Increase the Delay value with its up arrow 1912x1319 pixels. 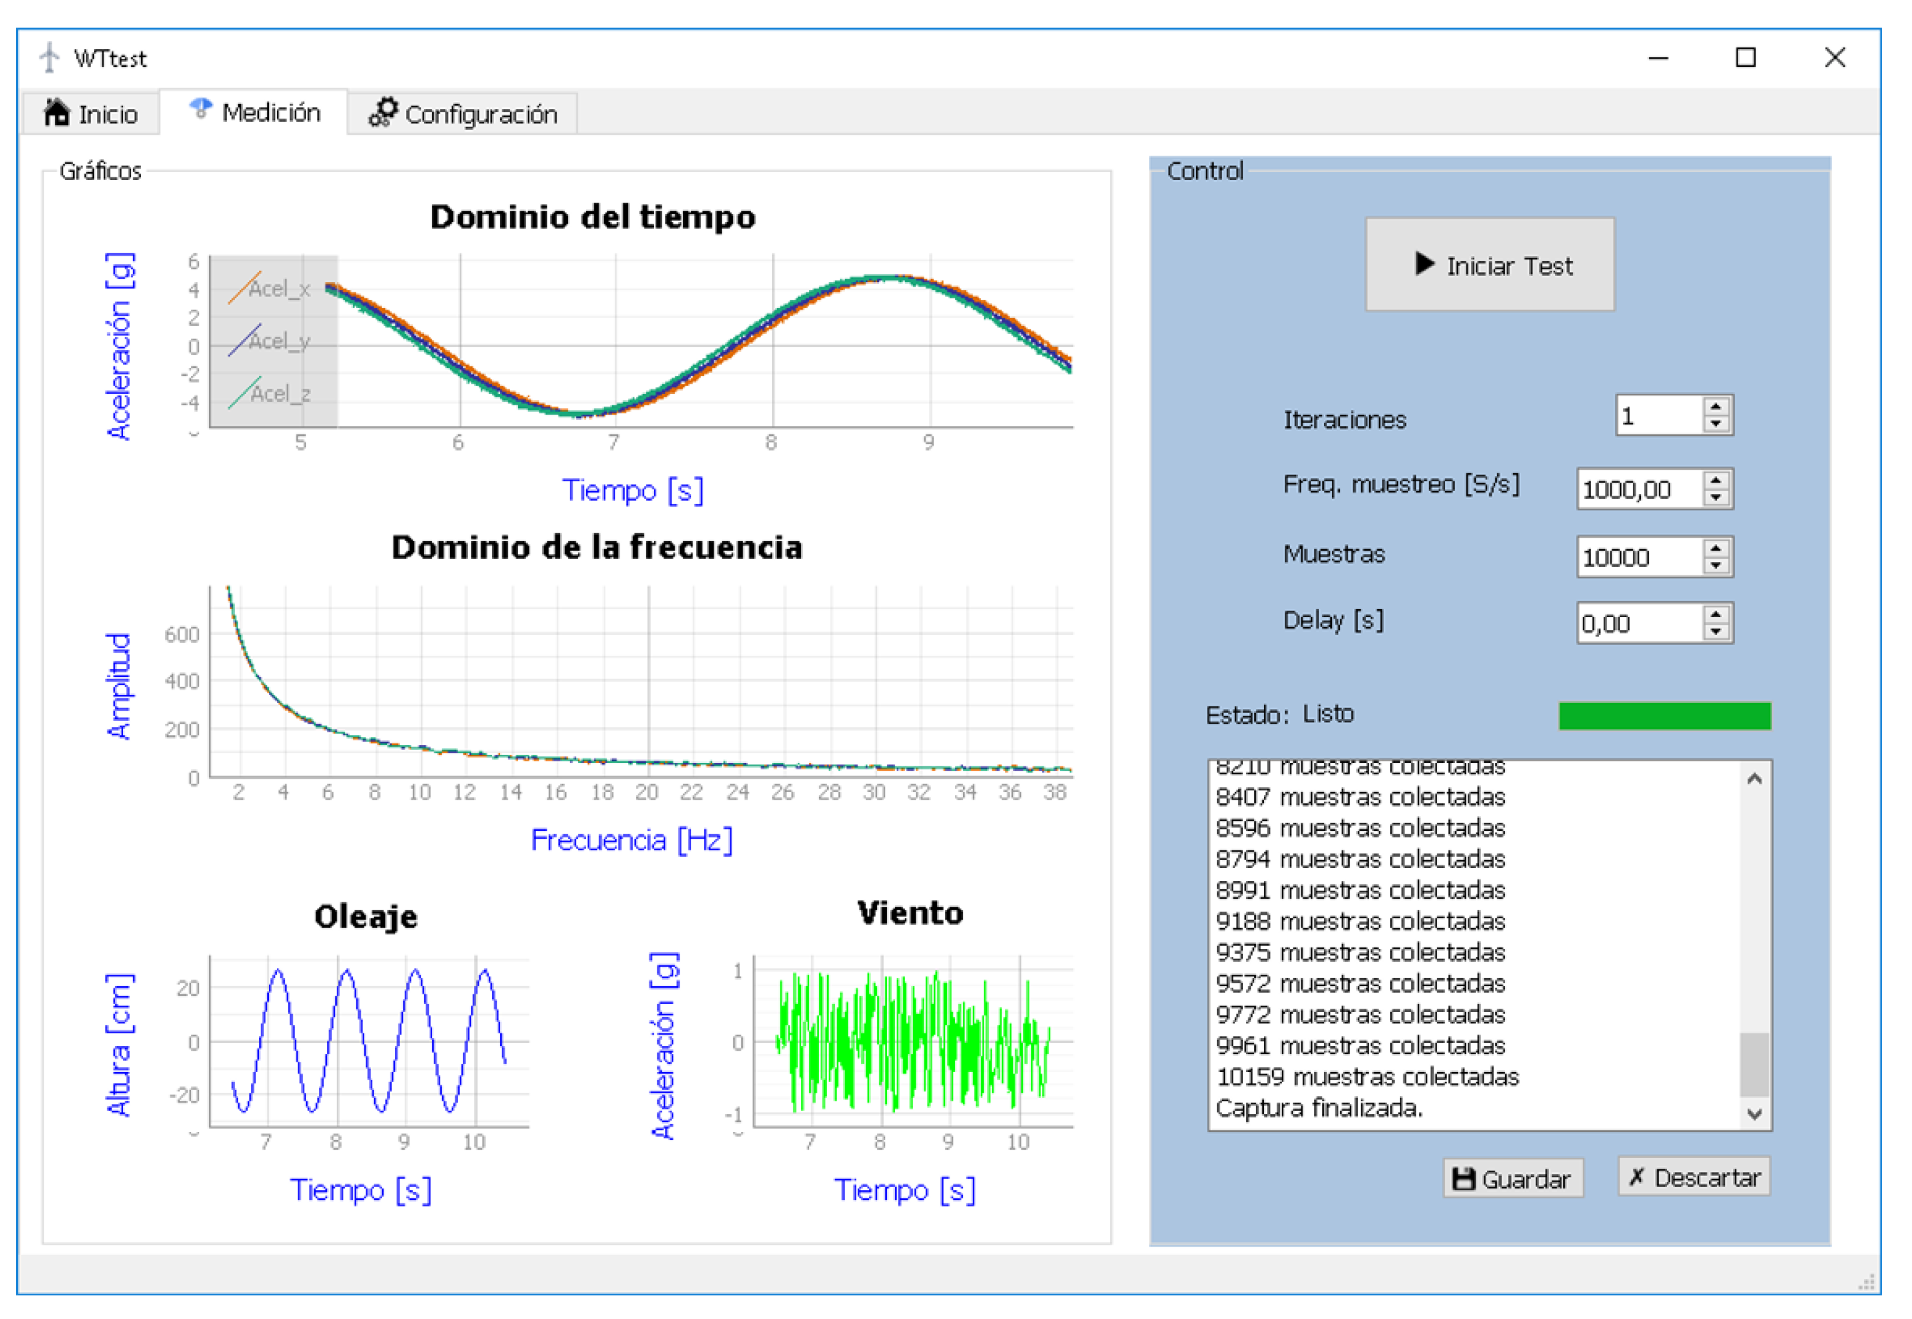click(1716, 614)
